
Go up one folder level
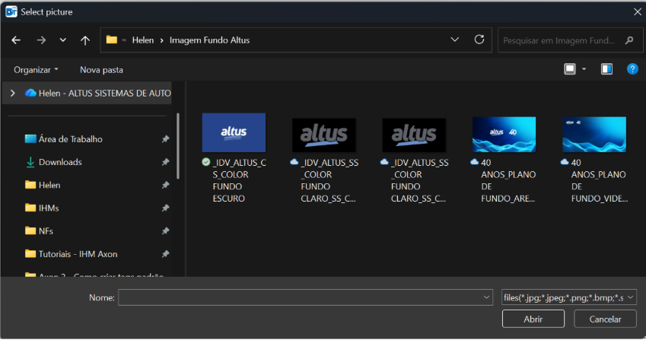(85, 40)
